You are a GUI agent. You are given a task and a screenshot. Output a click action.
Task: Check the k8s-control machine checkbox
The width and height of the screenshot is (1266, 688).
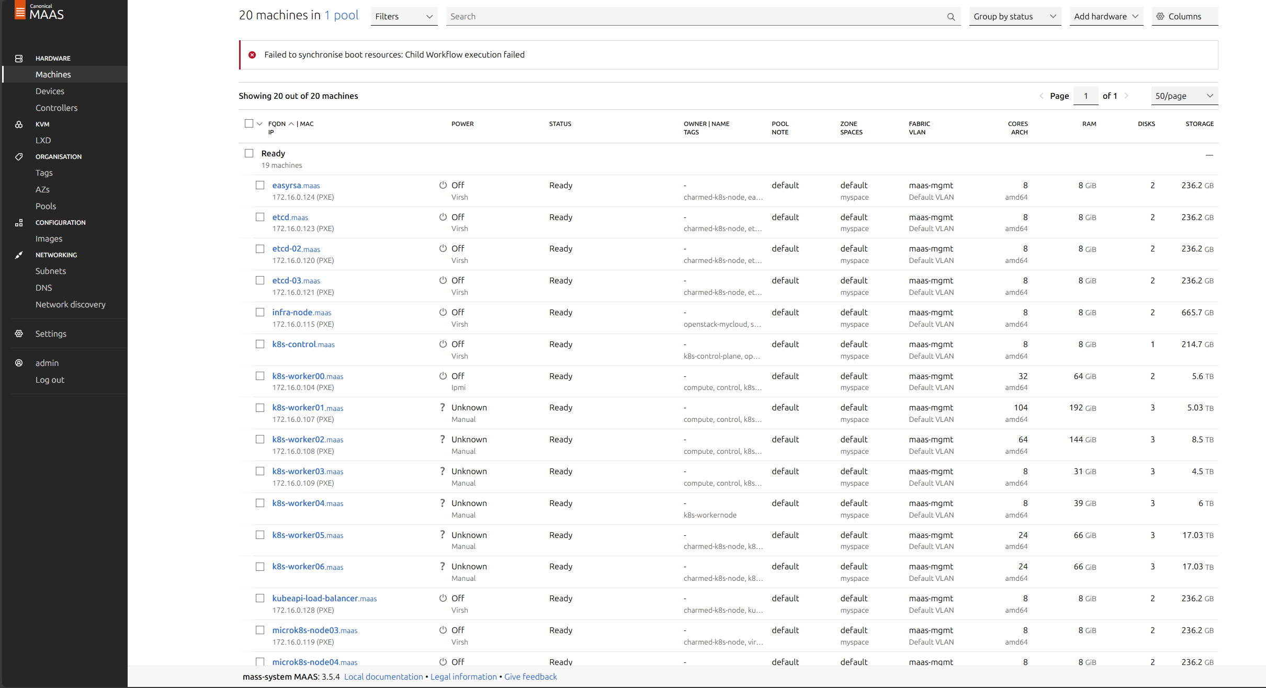click(260, 344)
